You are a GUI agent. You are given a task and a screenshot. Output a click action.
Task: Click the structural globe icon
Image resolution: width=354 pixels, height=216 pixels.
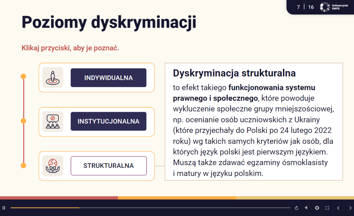click(x=53, y=166)
